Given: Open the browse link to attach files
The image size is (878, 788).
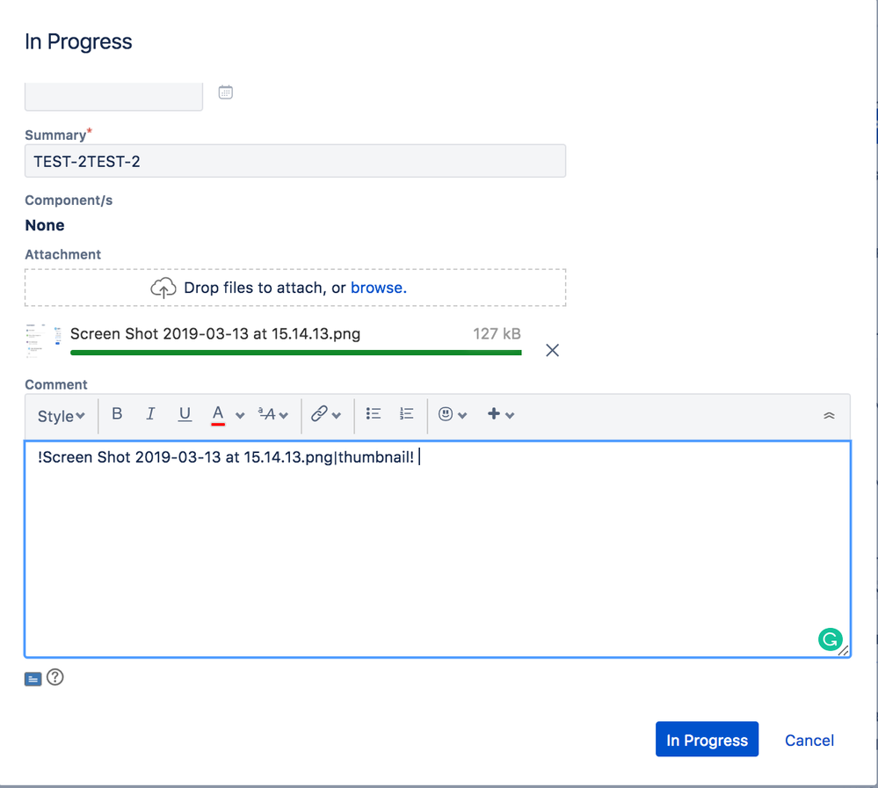Looking at the screenshot, I should click(x=377, y=287).
